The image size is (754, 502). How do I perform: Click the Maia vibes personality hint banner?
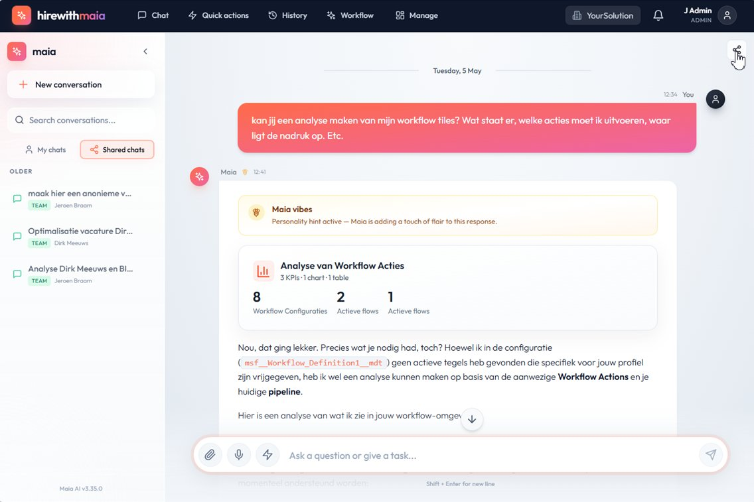point(447,216)
